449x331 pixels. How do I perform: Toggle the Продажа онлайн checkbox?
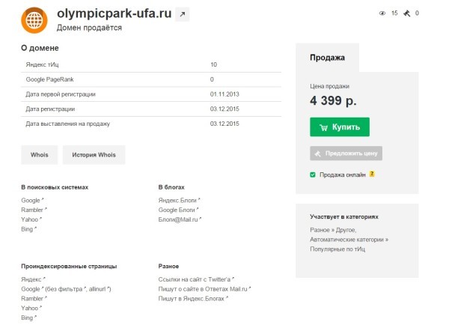(x=313, y=174)
